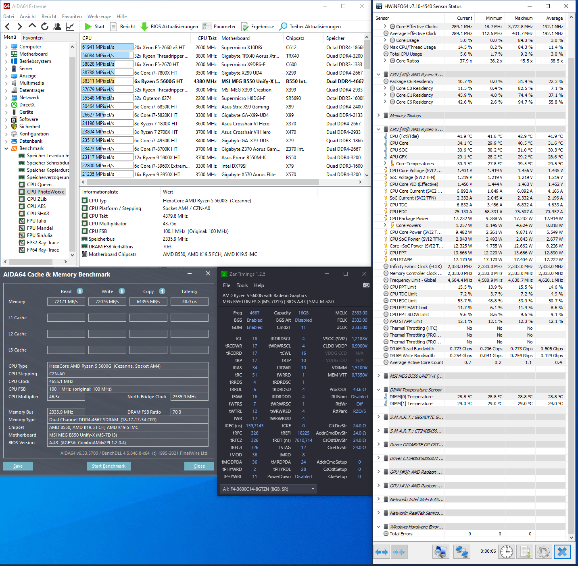Open the Ansicht menu
The height and width of the screenshot is (566, 578).
[x=28, y=17]
